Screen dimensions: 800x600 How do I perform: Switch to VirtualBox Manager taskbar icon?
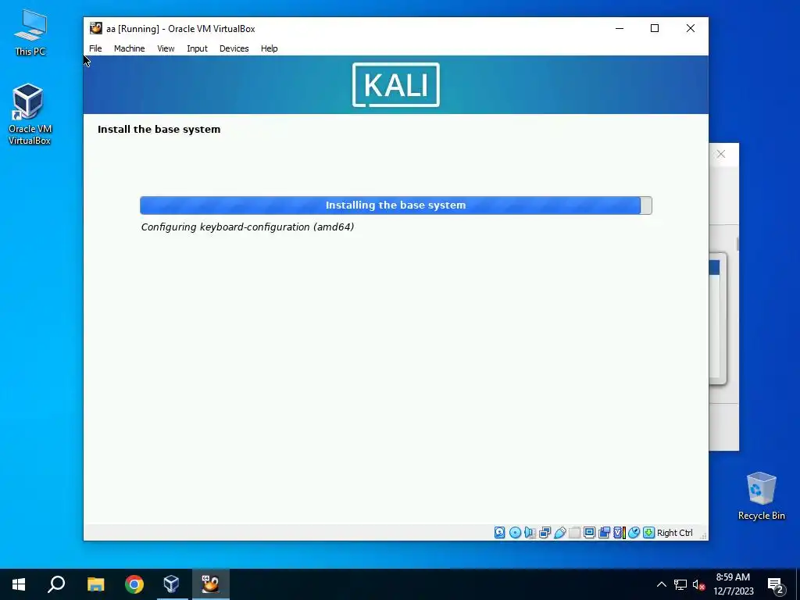point(171,584)
